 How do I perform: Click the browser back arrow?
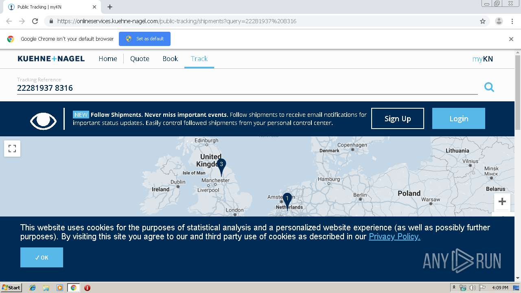point(9,21)
